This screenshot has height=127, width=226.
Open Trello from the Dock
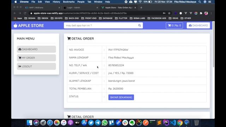[112, 123]
